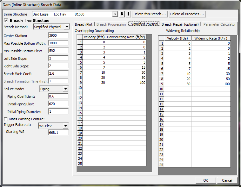241x187 pixels.
Task: Select row 10 header in Overtopping Downcutting table
Action: click(x=80, y=88)
